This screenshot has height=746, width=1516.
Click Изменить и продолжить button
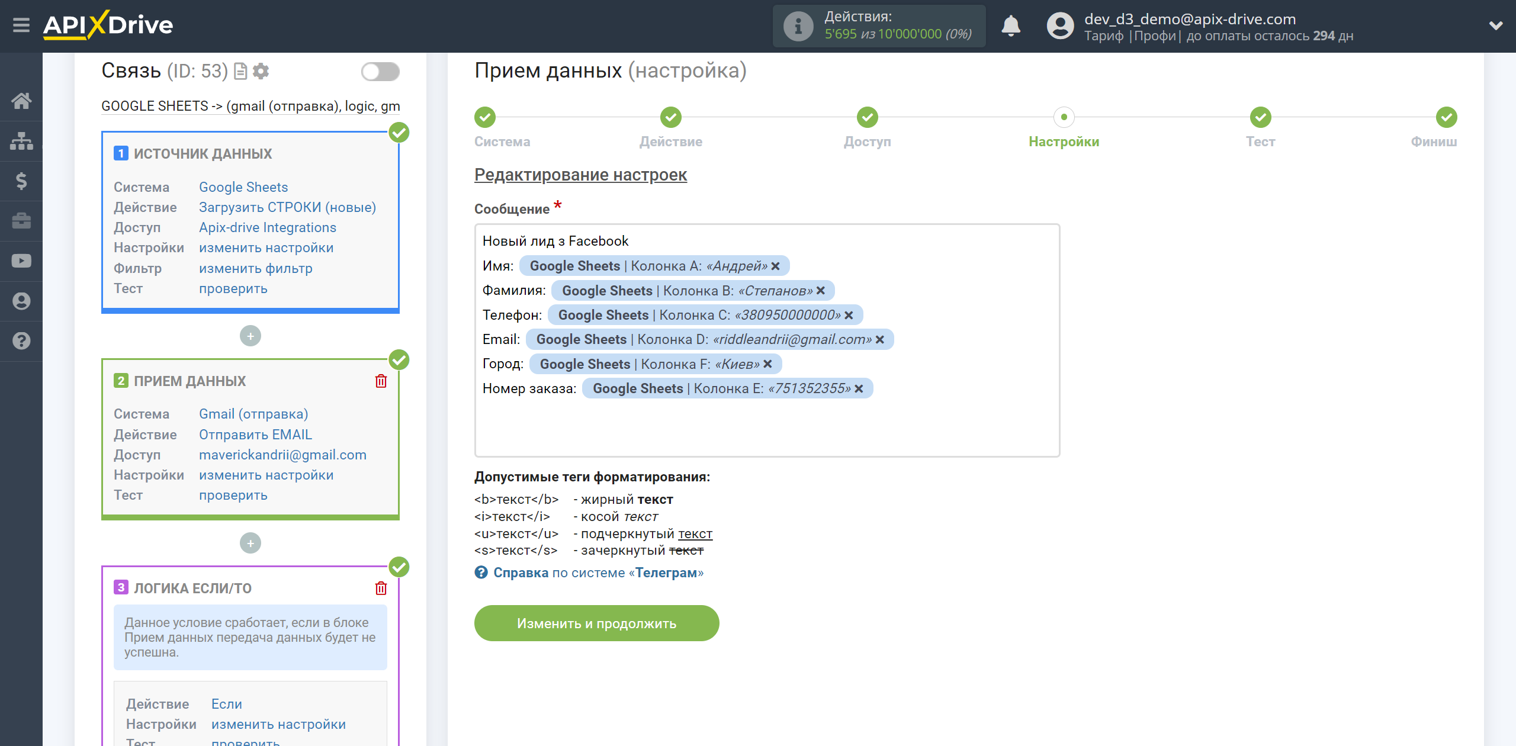[596, 623]
